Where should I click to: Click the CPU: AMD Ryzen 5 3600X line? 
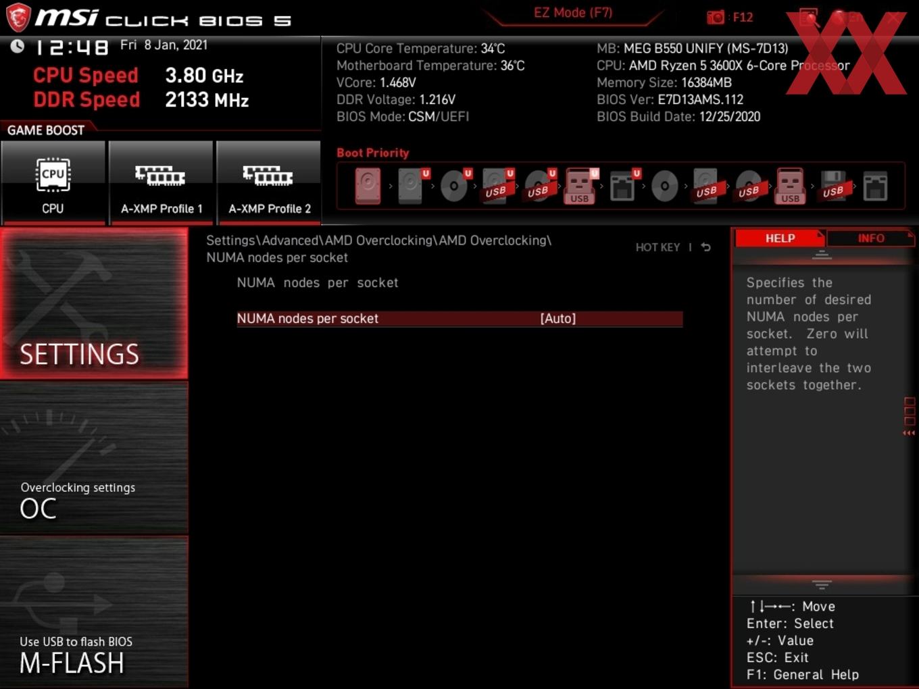tap(722, 66)
